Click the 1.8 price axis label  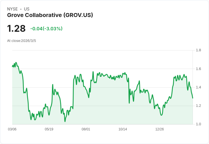198,50
